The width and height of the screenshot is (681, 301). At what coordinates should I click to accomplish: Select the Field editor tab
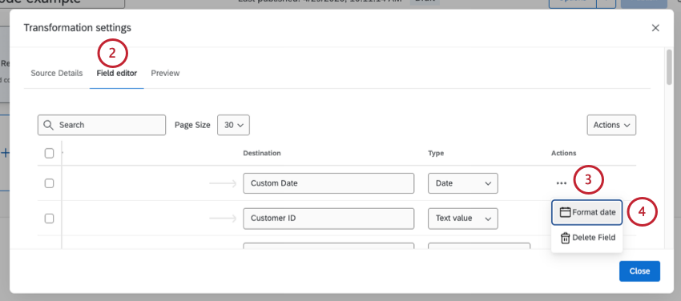click(116, 74)
